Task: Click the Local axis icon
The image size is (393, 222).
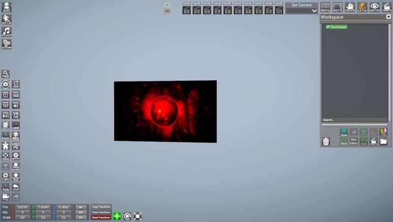Action: [x=16, y=125]
